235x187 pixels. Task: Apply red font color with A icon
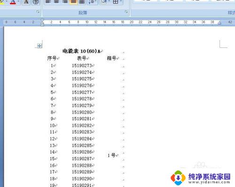point(13,2)
